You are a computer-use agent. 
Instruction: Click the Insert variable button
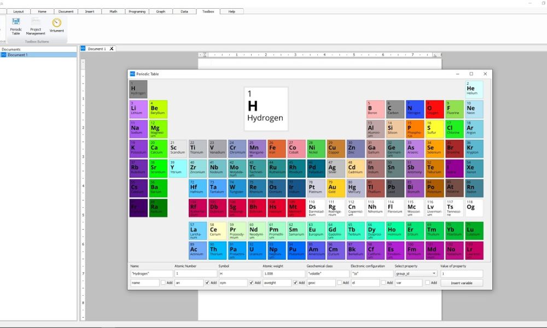462,283
